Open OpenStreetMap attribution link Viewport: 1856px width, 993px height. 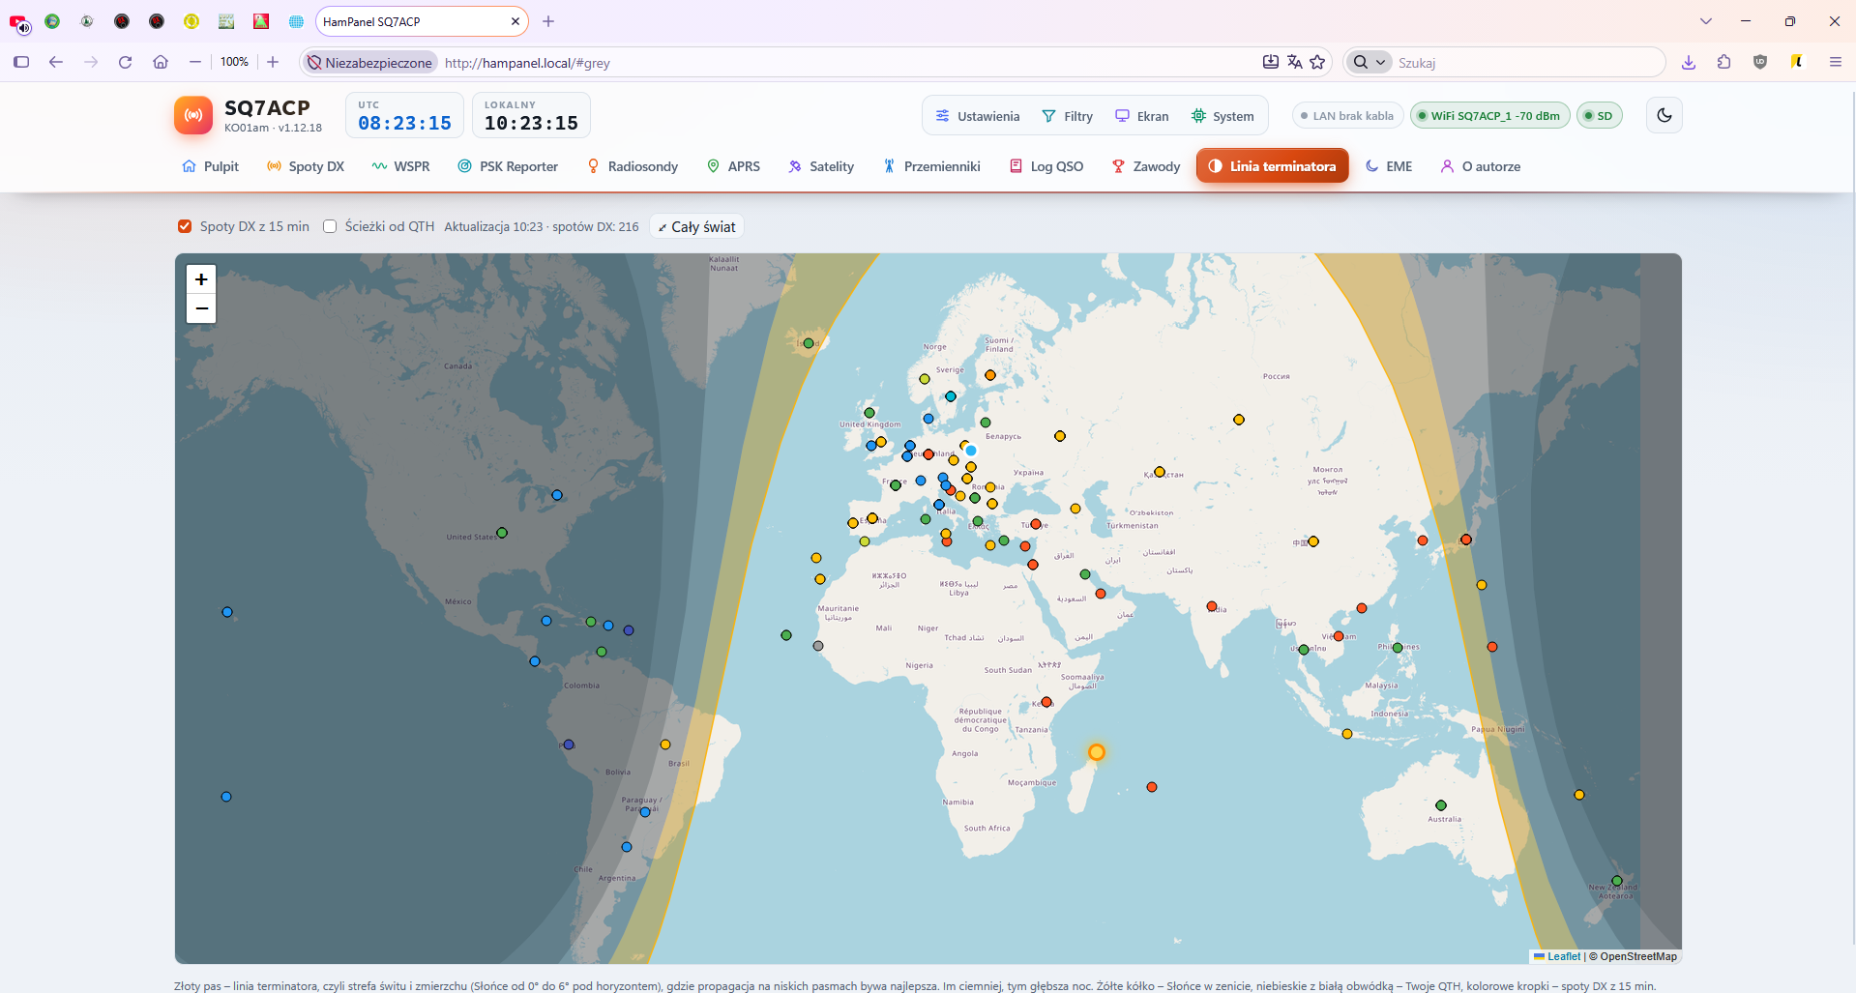1638,956
